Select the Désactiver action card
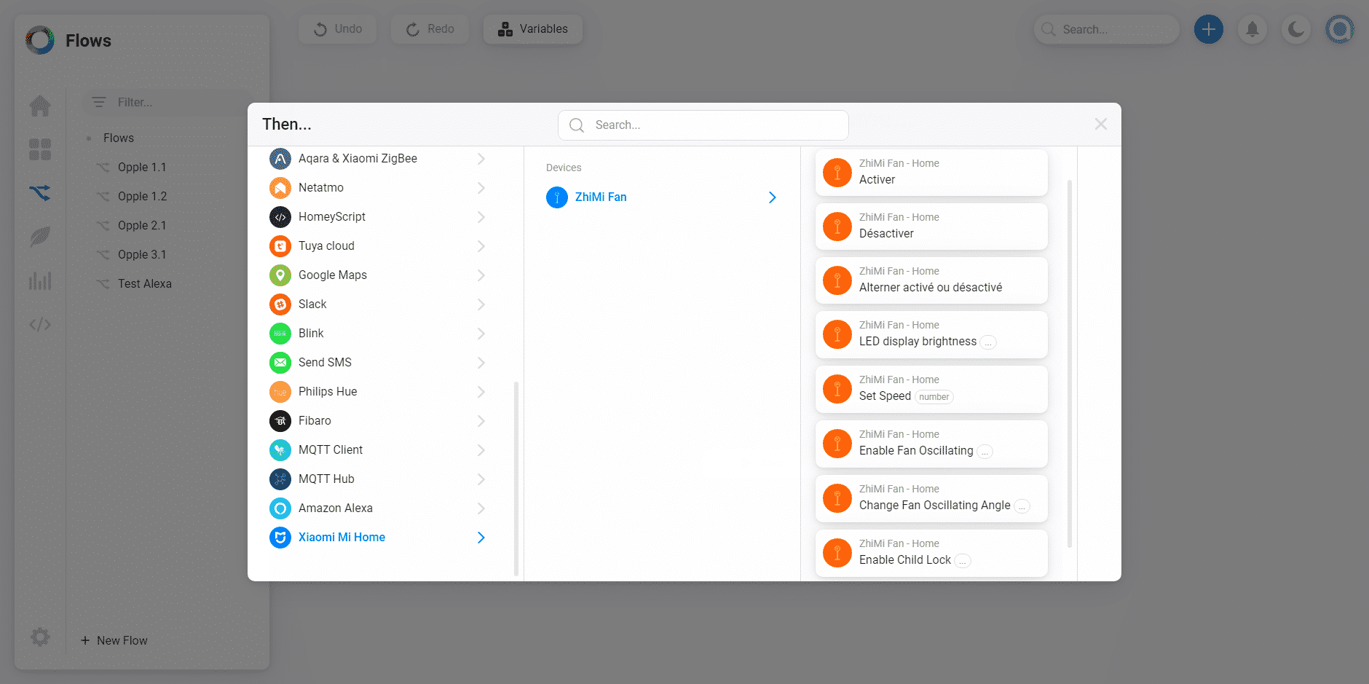1369x684 pixels. pos(931,227)
